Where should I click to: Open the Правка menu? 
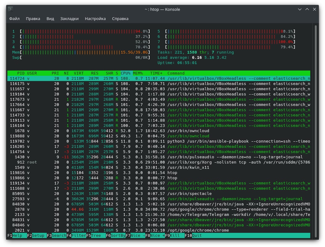(33, 19)
